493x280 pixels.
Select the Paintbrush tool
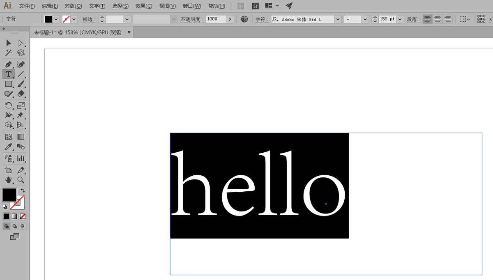[x=21, y=84]
